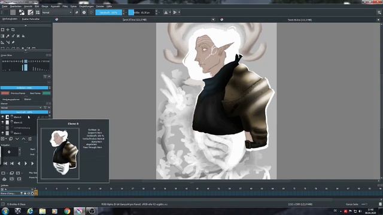Toggle visibility of layer Ebene 11
The image size is (383, 215).
click(x=2, y=122)
